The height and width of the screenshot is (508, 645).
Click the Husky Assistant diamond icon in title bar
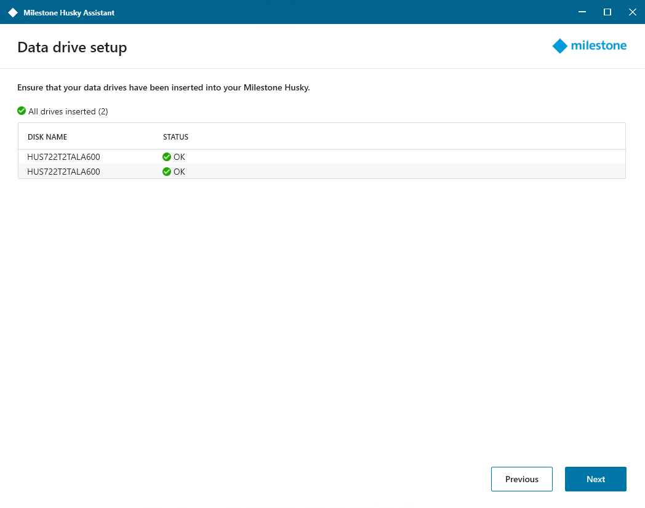[13, 13]
